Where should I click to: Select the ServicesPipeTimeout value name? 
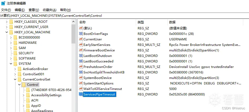[99, 94]
